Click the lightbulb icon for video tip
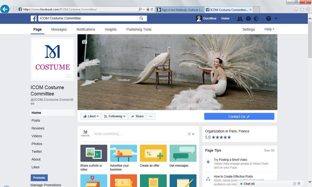This screenshot has width=312, height=187. [208, 162]
